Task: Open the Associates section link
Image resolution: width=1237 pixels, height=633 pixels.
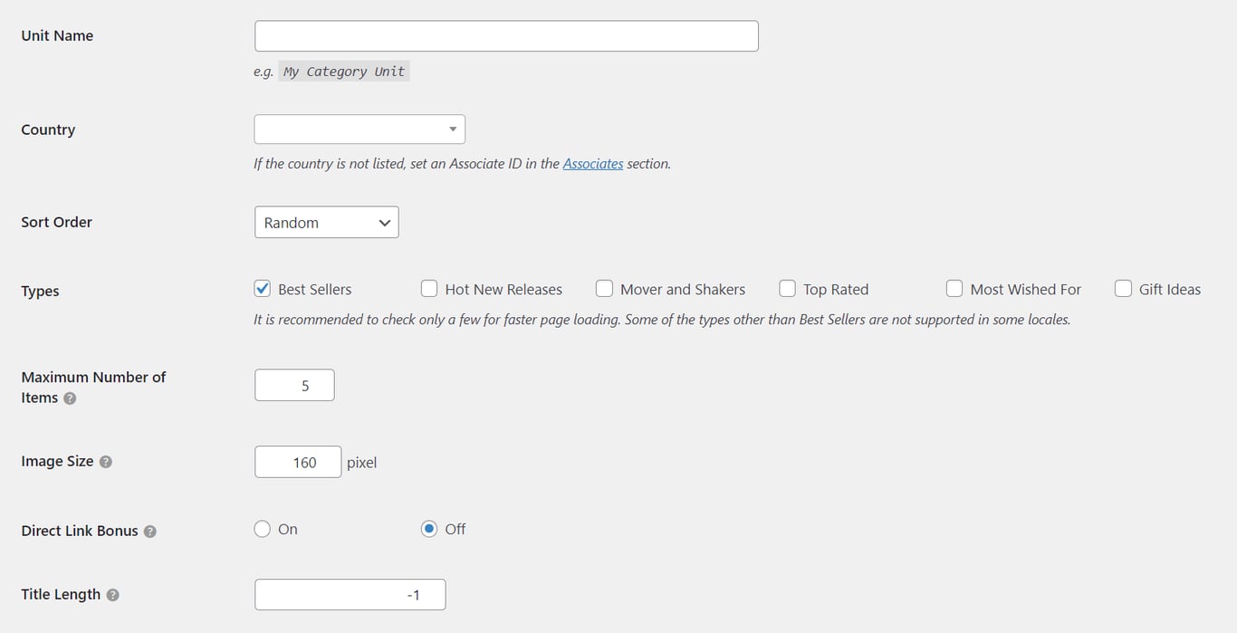Action: point(593,164)
